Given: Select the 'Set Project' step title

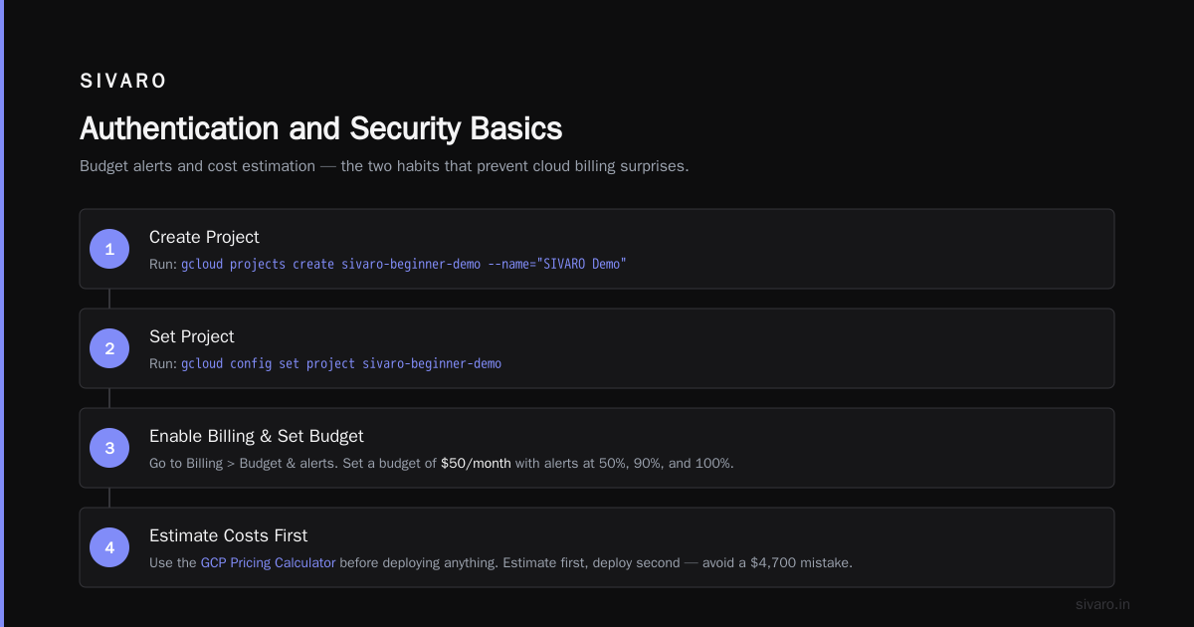Looking at the screenshot, I should coord(192,336).
